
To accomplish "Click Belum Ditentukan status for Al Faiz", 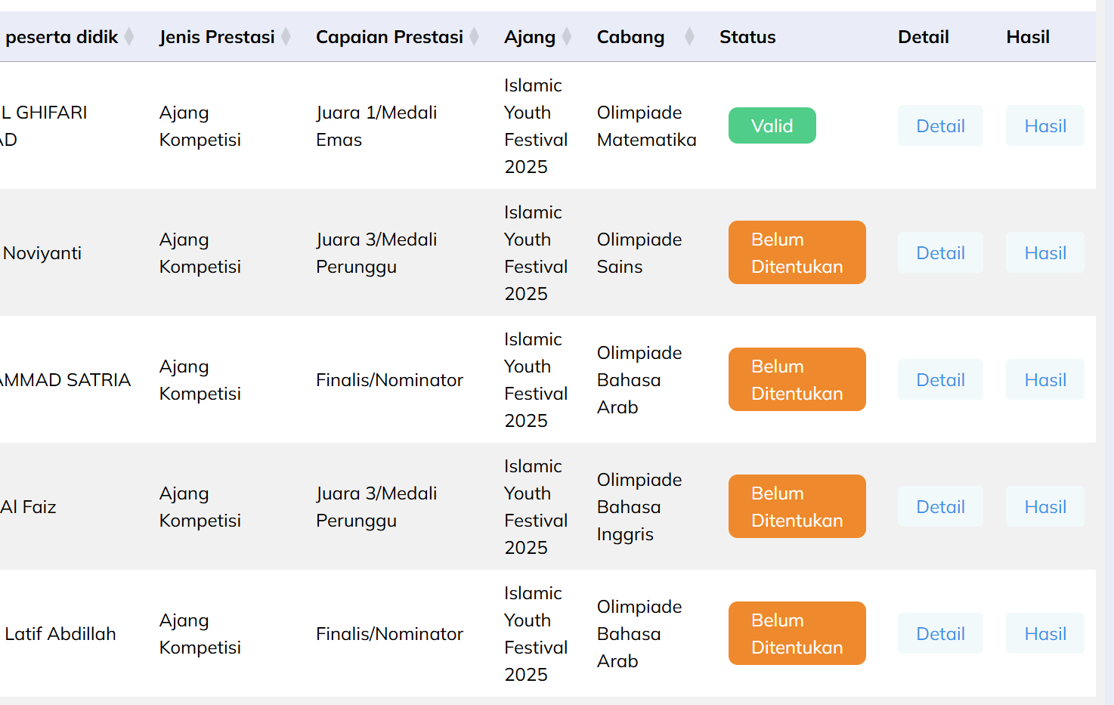I will pyautogui.click(x=797, y=506).
